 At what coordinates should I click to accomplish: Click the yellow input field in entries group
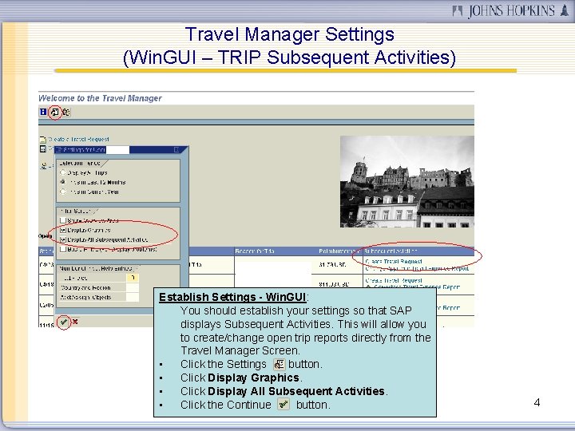[133, 278]
